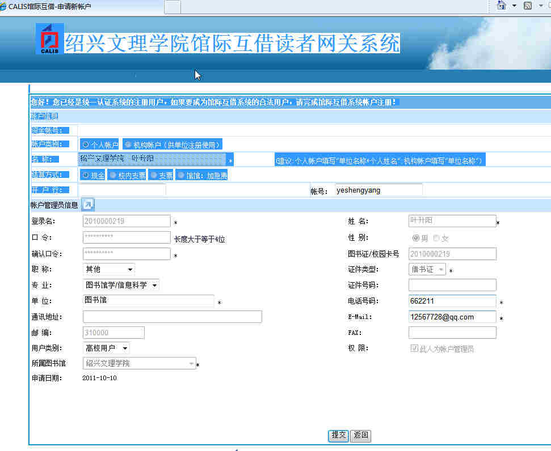Click the CALIS logo in the header

click(x=50, y=39)
